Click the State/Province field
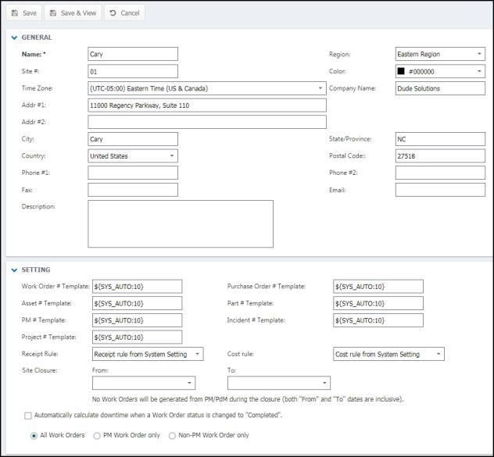 pos(440,139)
